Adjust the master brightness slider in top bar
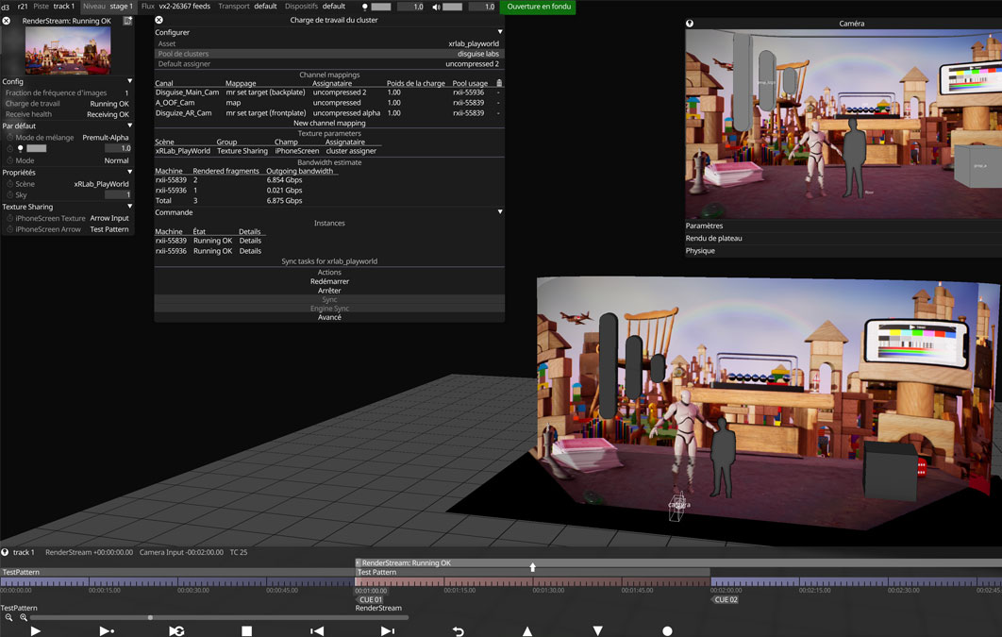Image resolution: width=1002 pixels, height=637 pixels. tap(380, 7)
